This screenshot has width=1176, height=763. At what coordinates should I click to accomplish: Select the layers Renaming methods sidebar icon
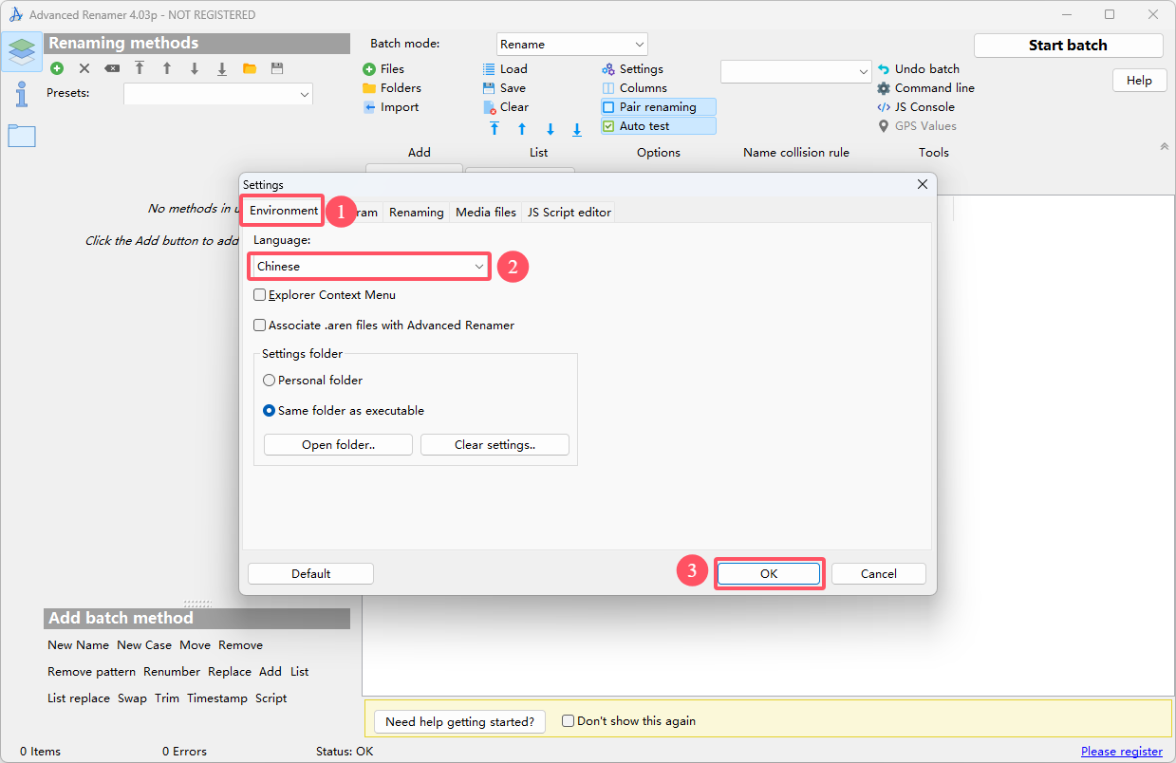point(22,51)
